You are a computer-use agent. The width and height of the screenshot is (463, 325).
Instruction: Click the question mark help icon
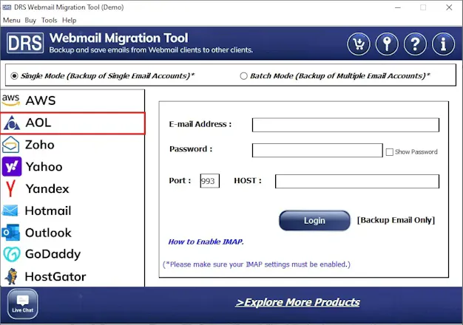[415, 44]
